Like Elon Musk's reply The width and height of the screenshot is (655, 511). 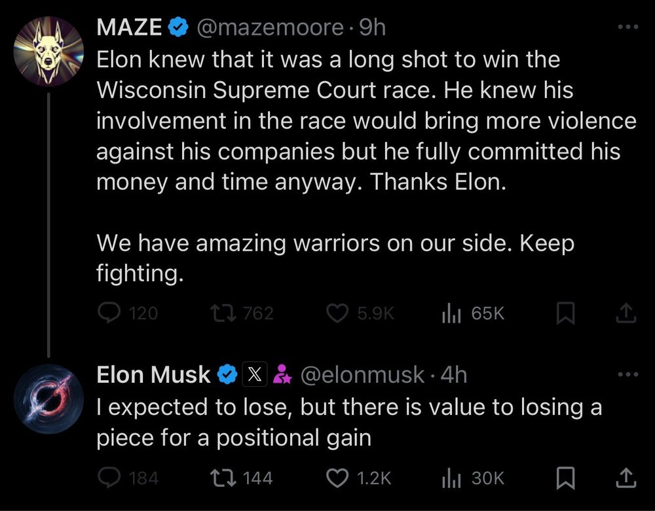pos(336,478)
